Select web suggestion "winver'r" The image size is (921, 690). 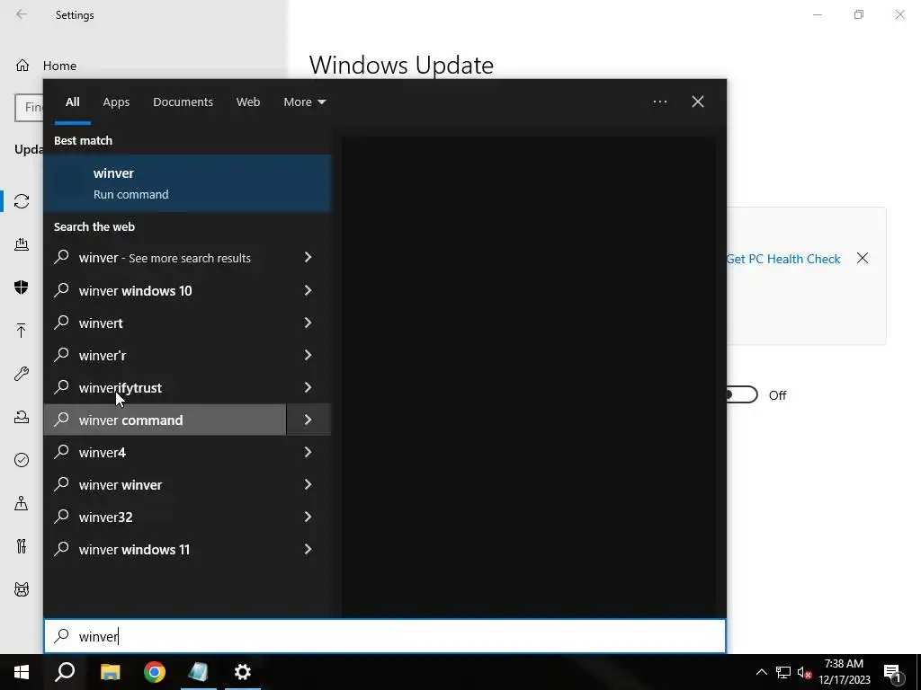pyautogui.click(x=165, y=355)
